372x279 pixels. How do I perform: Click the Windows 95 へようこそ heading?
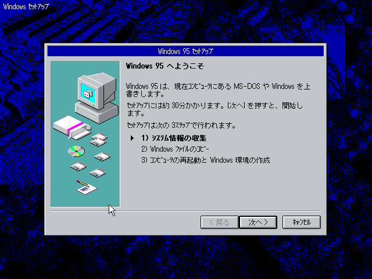click(x=165, y=66)
